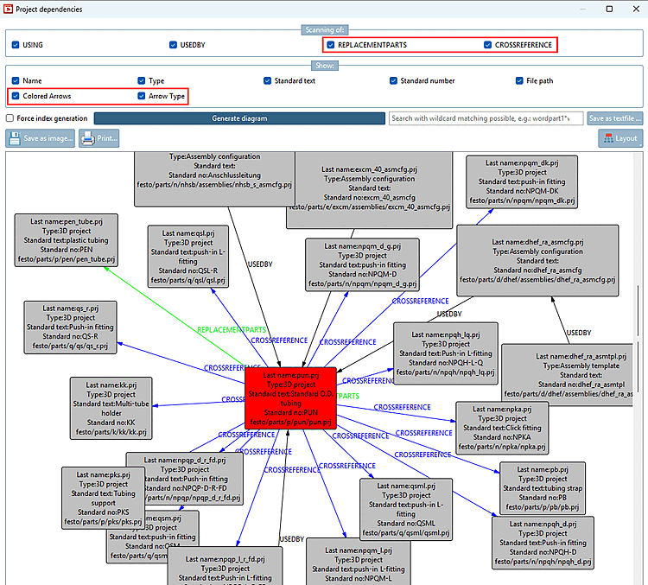This screenshot has height=585, width=648.
Task: Disable the Colored Arrows option
Action: [16, 96]
